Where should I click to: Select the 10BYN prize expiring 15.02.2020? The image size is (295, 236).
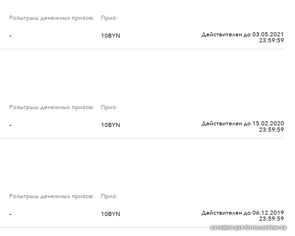[x=111, y=125]
